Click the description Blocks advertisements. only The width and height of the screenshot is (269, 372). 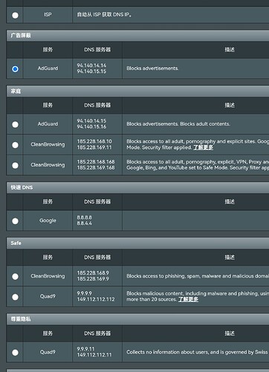152,68
